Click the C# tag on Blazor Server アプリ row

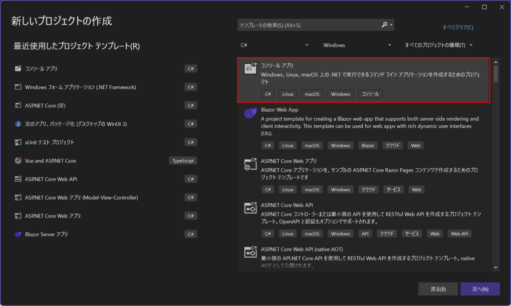[x=191, y=234]
